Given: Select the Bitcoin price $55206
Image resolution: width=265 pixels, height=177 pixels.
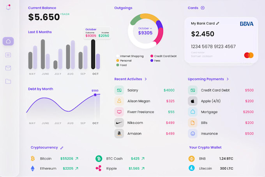Looking at the screenshot, I should pos(67,158).
